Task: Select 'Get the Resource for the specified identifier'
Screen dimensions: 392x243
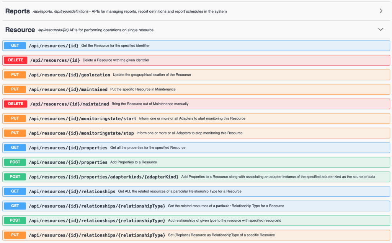Action: click(116, 45)
